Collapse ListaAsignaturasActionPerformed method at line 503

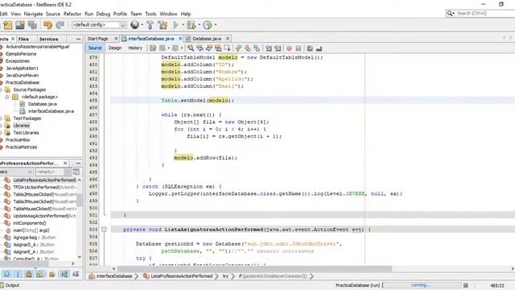coord(104,230)
